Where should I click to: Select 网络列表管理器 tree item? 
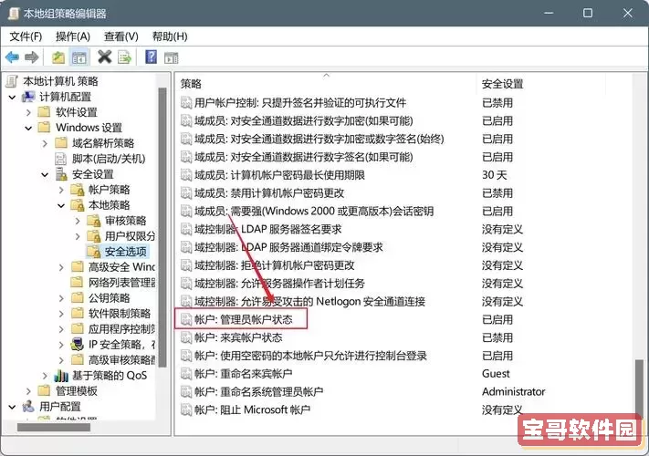coord(121,283)
